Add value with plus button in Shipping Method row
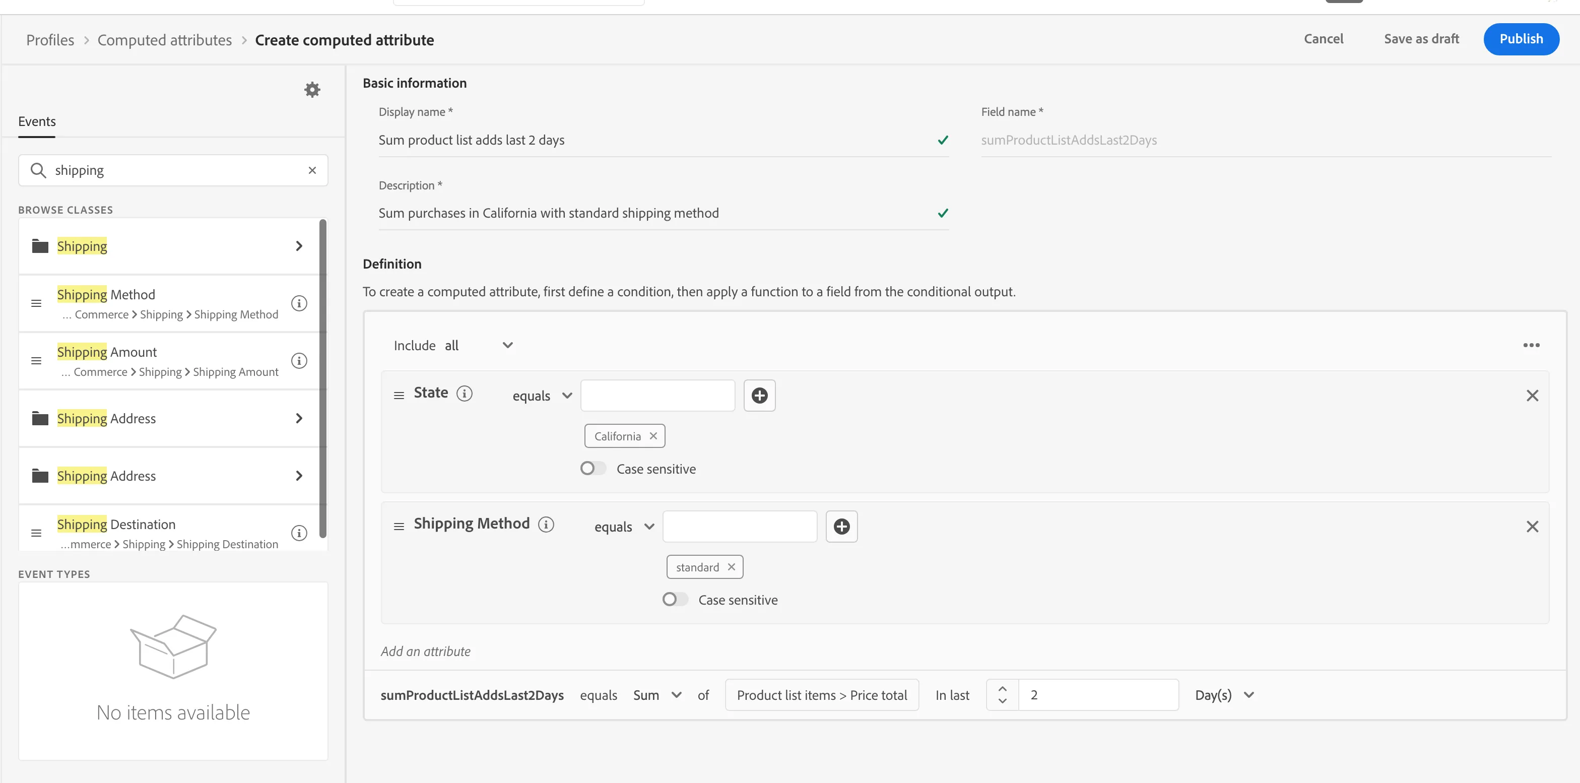 [x=841, y=527]
